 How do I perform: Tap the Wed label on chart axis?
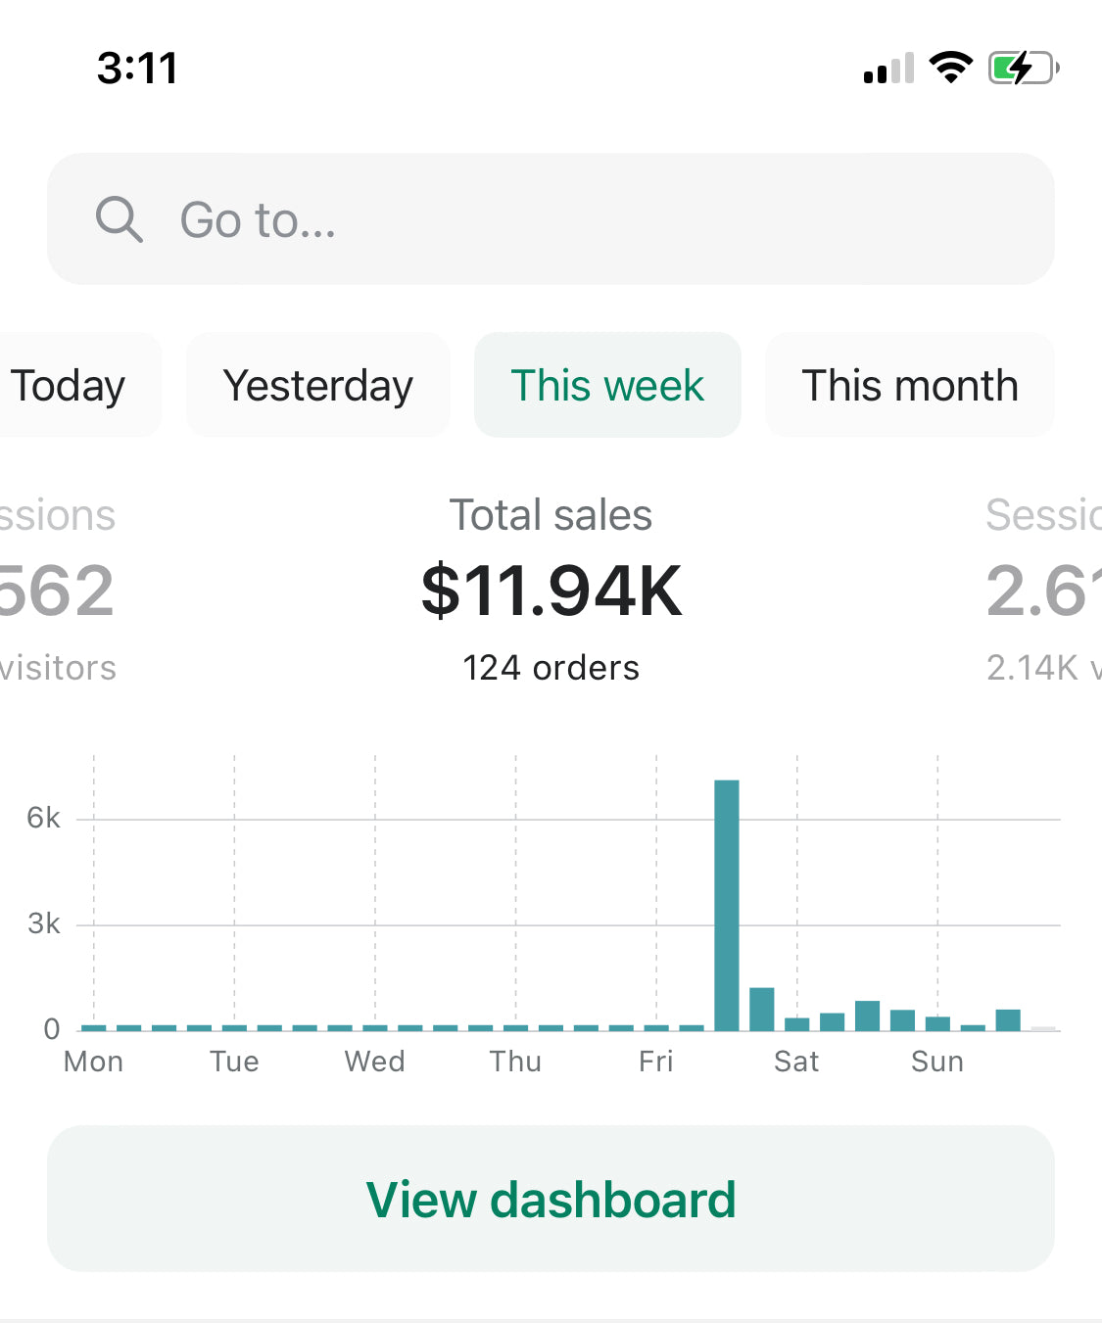tap(374, 1063)
